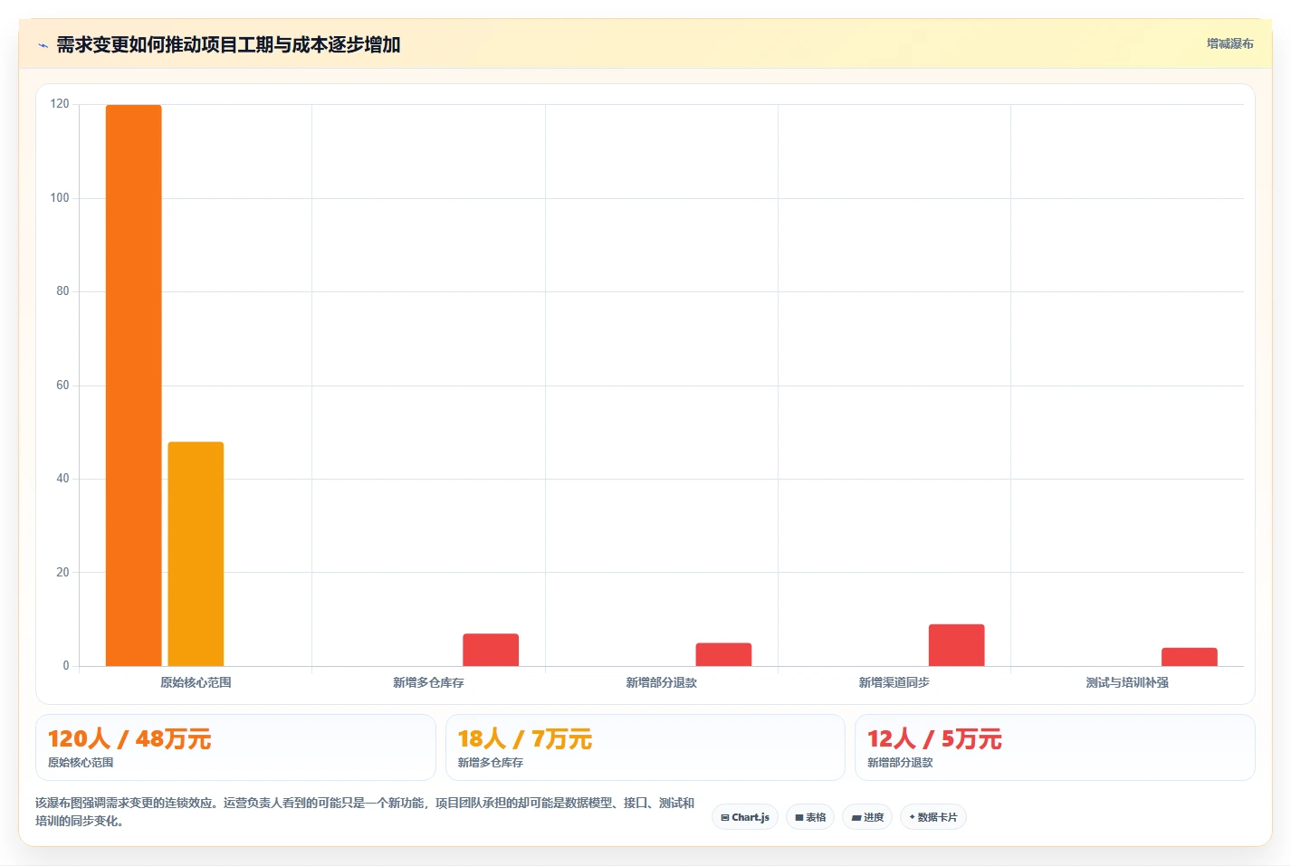Viewport: 1291px width, 866px height.
Task: Click the 进度 tag chip
Action: 867,817
